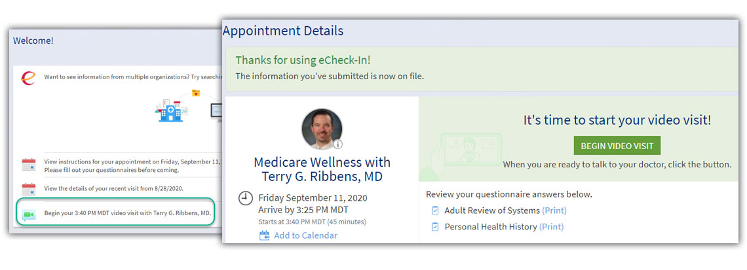The width and height of the screenshot is (747, 270).
Task: Open Terry G. Ribbens profile photo
Action: coord(322,129)
